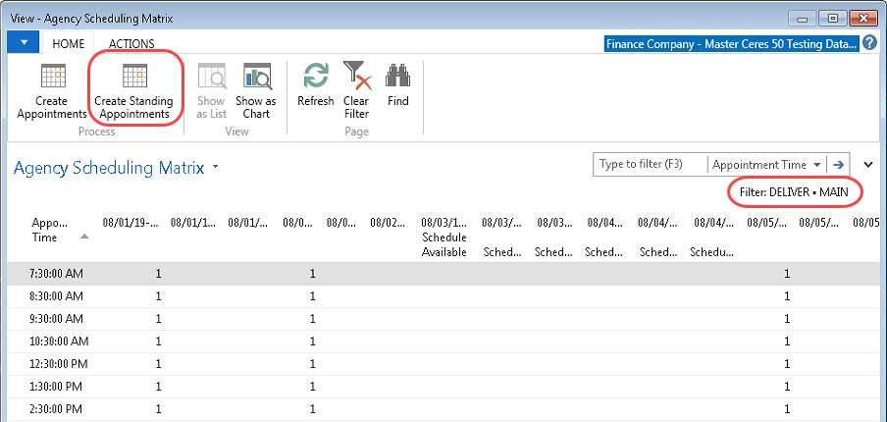The image size is (887, 422).
Task: Switch to the ACTIONS tab
Action: click(x=131, y=44)
